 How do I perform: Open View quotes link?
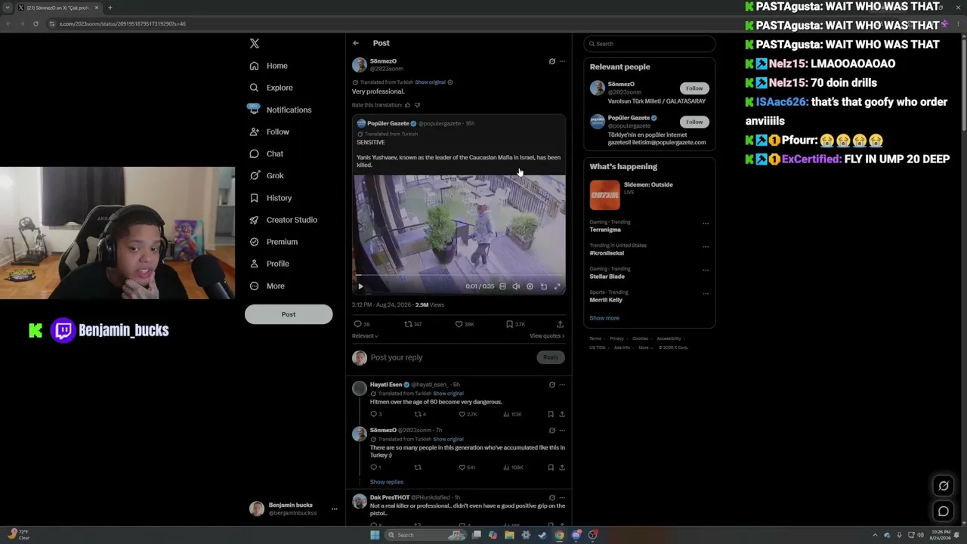pos(547,336)
